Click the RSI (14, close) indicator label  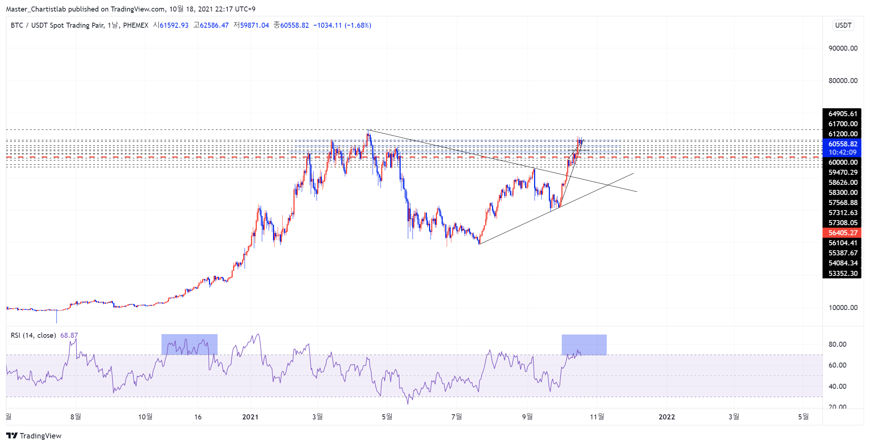pyautogui.click(x=33, y=335)
